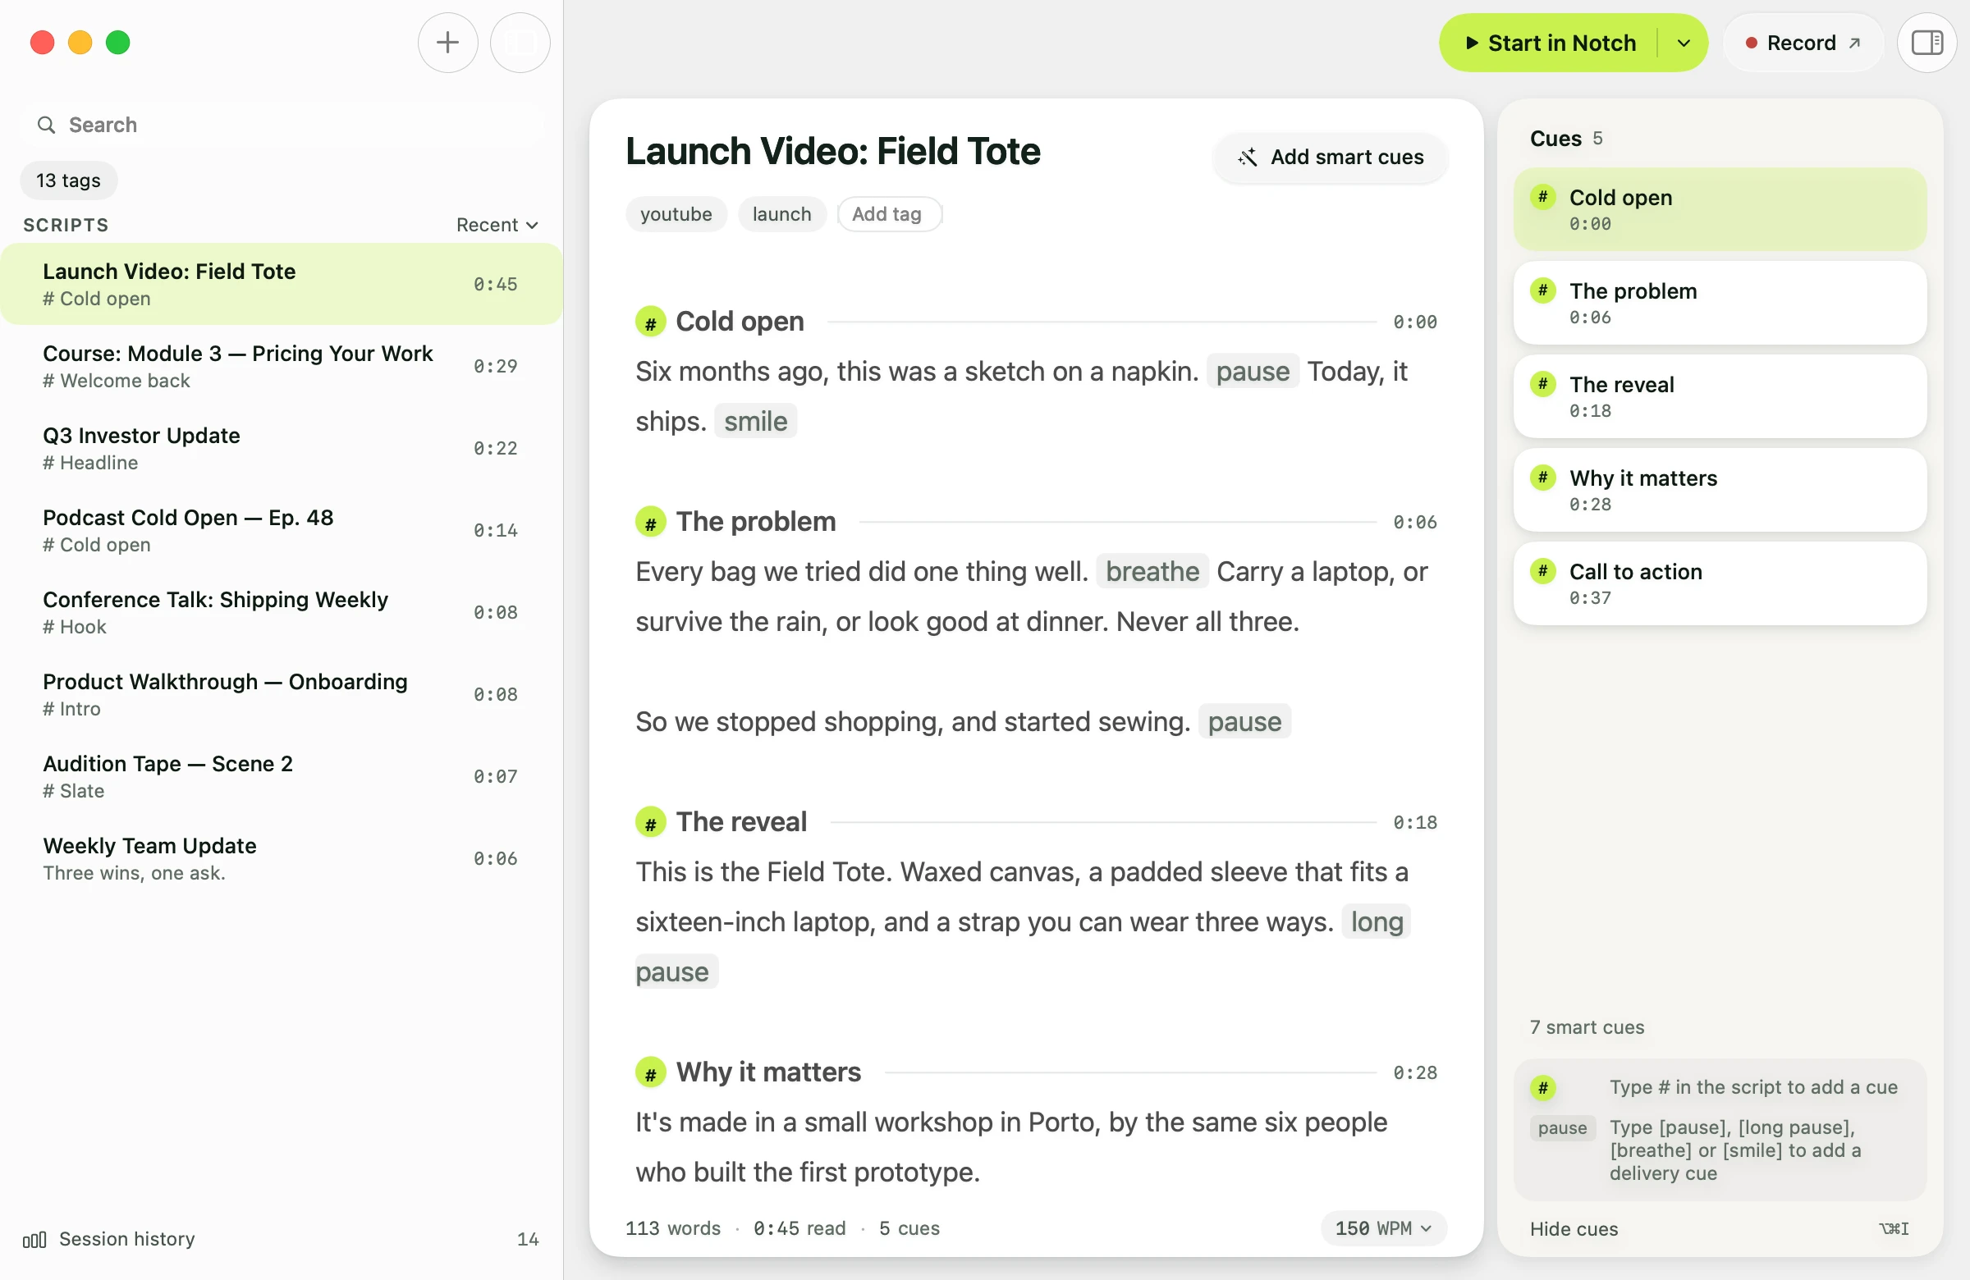The height and width of the screenshot is (1280, 1970).
Task: Click the 7 smart cues label
Action: [x=1587, y=1026]
